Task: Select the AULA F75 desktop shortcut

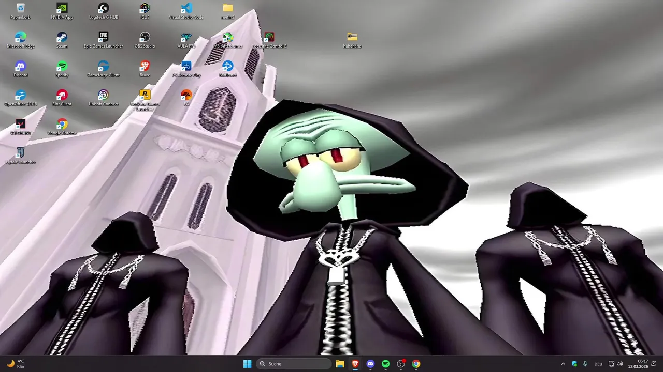Action: [x=186, y=40]
